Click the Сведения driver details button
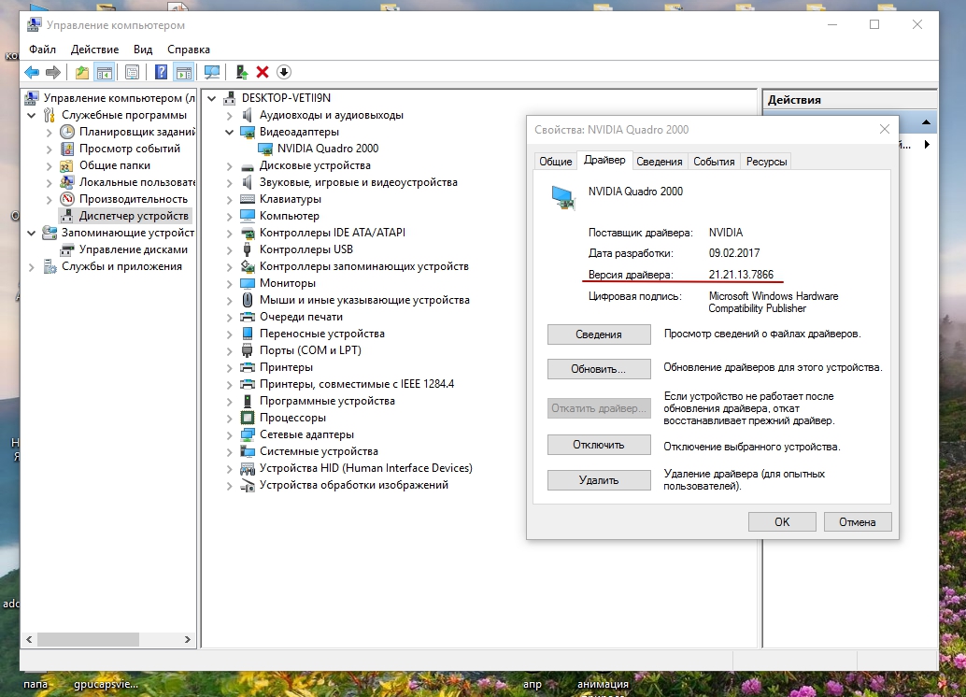966x697 pixels. (x=599, y=334)
